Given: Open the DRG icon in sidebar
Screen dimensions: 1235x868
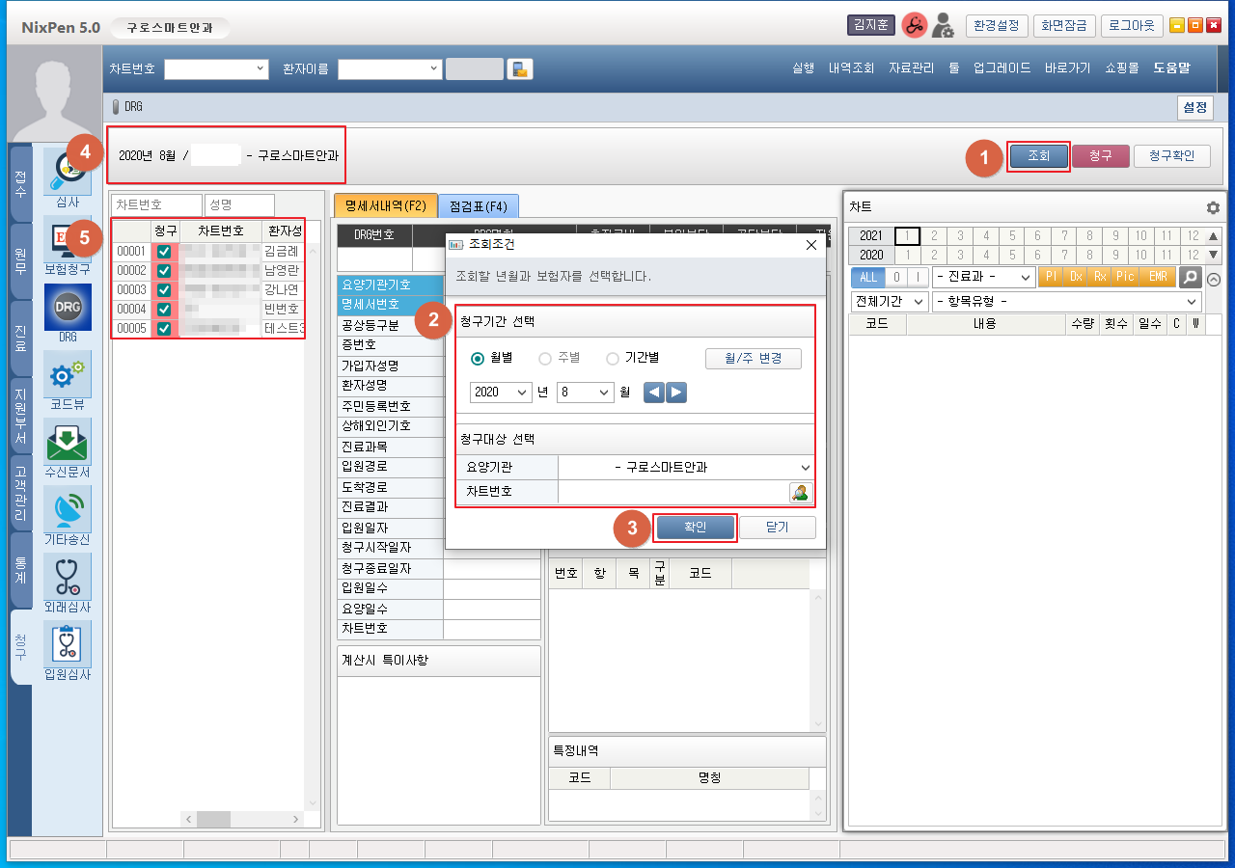Looking at the screenshot, I should 68,308.
